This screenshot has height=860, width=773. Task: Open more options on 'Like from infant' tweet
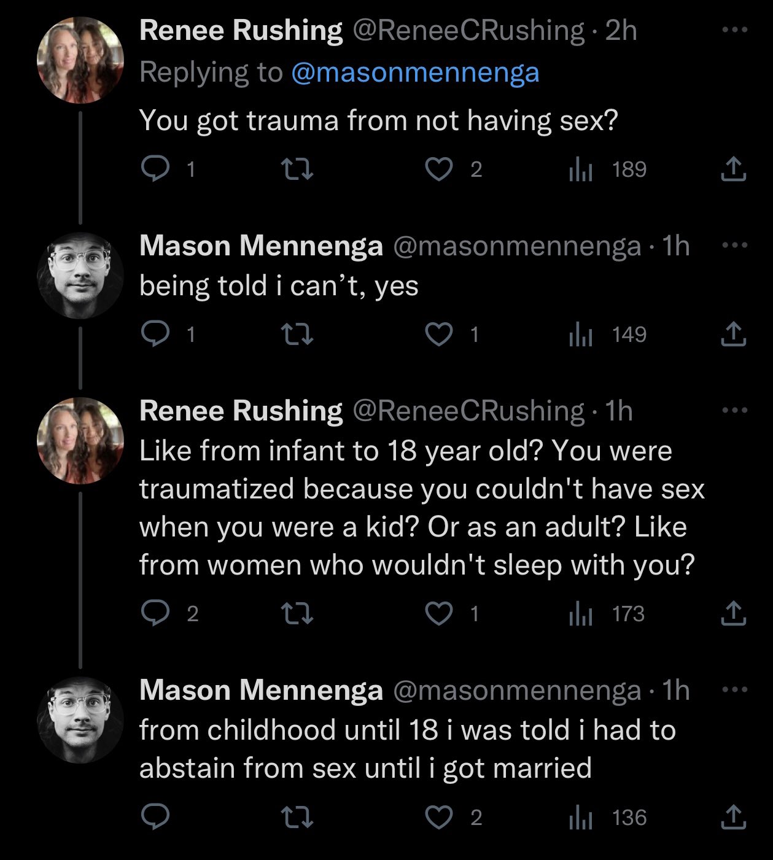734,411
